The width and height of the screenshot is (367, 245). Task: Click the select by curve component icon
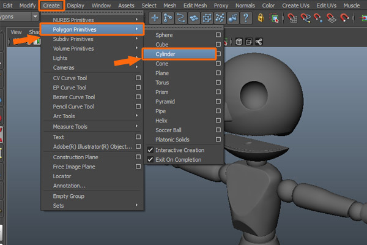182,18
